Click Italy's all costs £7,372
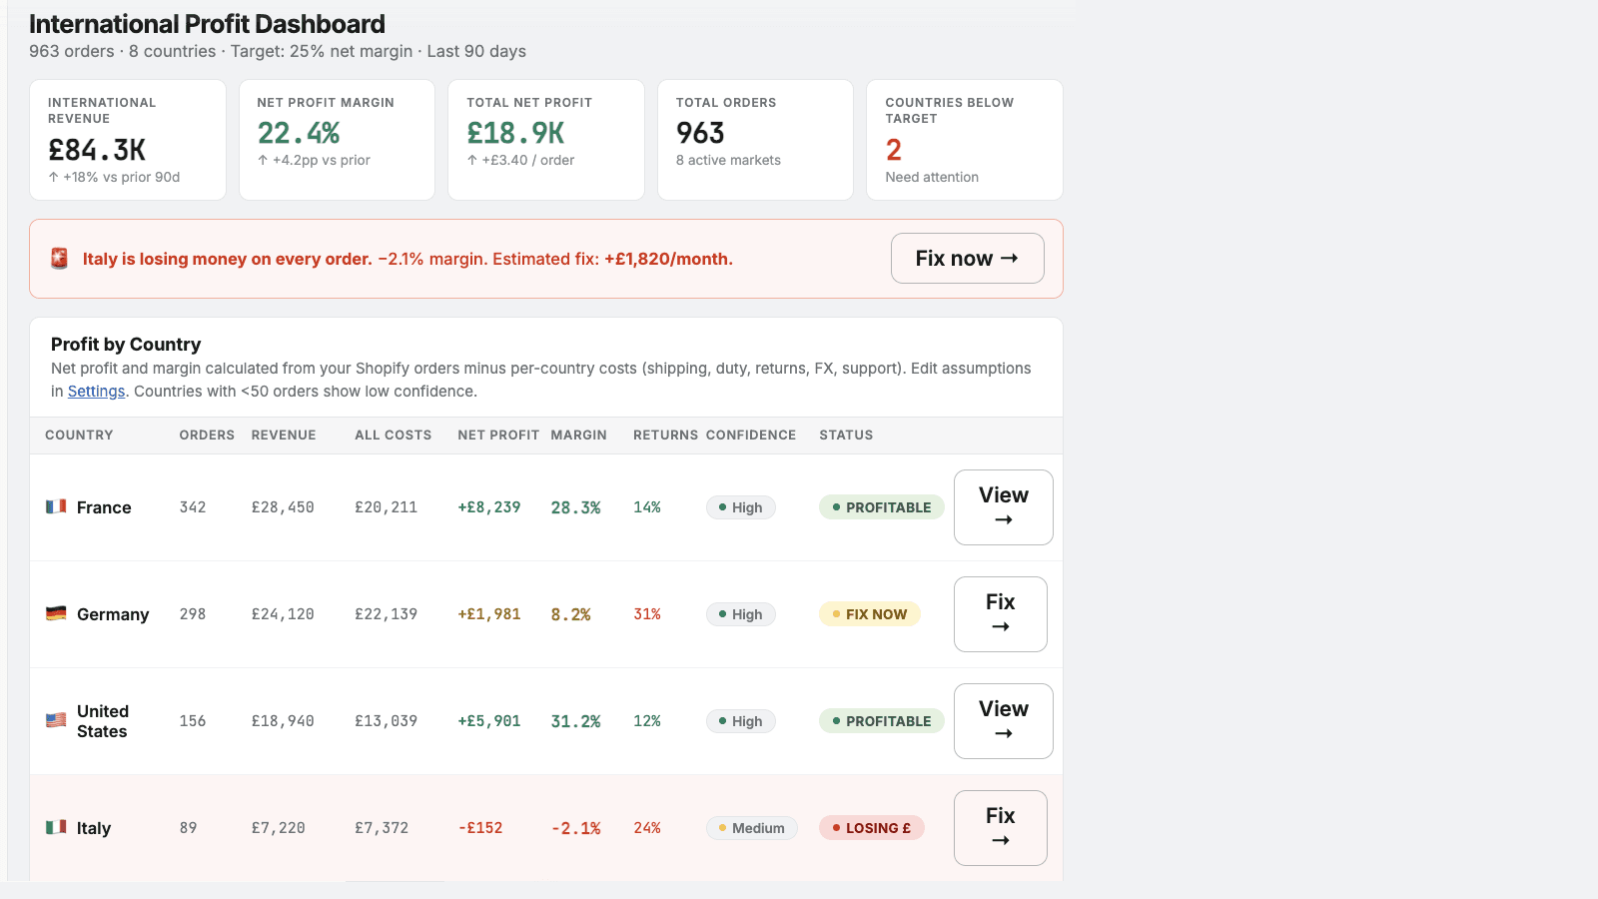Viewport: 1598px width, 899px height. coord(382,828)
